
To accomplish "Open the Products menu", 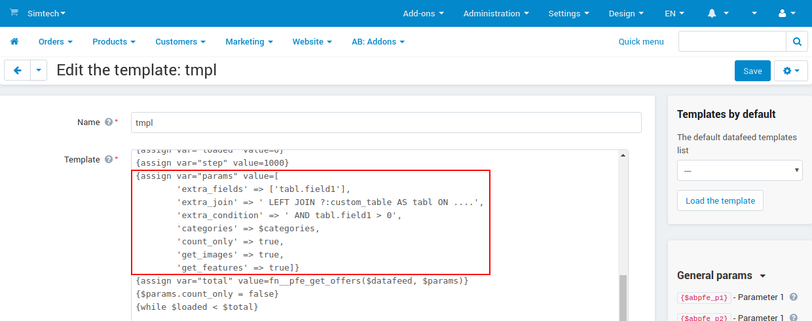I will click(x=113, y=41).
